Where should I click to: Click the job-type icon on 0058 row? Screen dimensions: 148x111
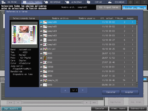point(41,85)
